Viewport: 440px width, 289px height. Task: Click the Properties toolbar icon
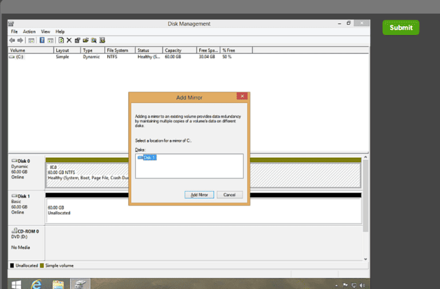coord(77,40)
